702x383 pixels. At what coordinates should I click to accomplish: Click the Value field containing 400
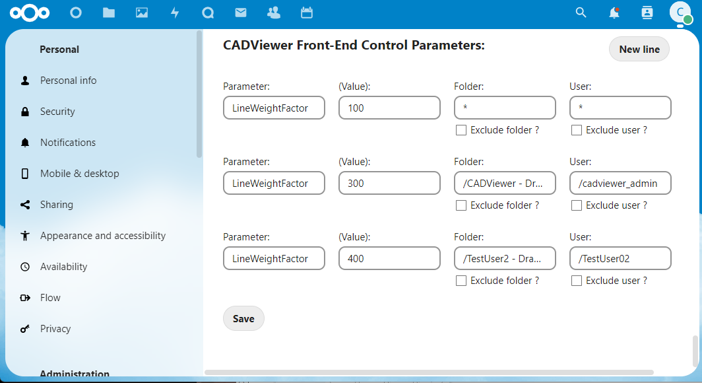[x=389, y=258]
